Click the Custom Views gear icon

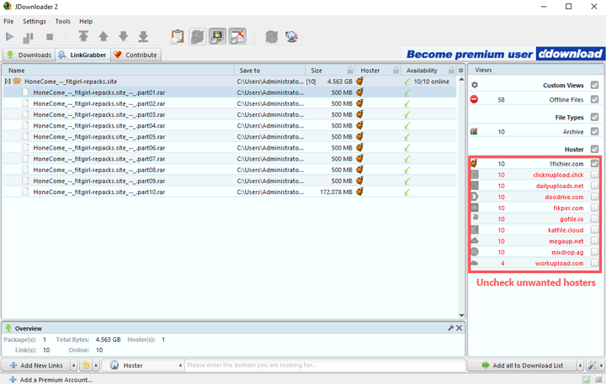point(475,85)
